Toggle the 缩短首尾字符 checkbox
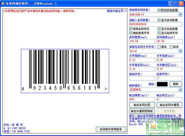185x136 pixels. (131, 33)
